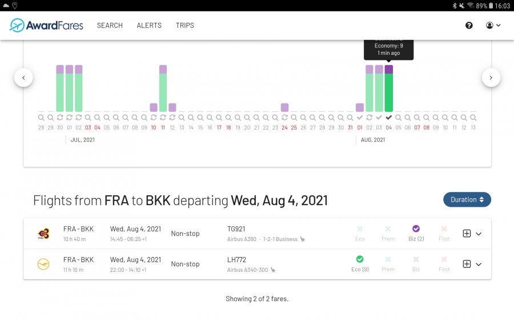This screenshot has width=514, height=321.
Task: Open the Alerts menu
Action: [x=149, y=25]
